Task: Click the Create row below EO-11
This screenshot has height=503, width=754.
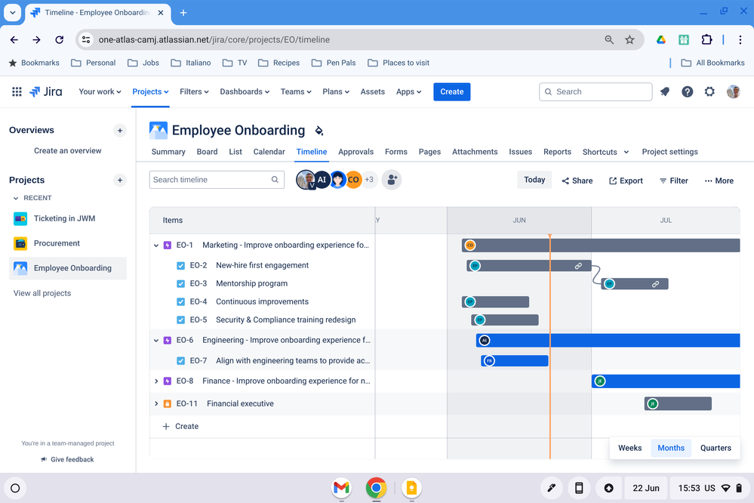Action: pyautogui.click(x=180, y=426)
